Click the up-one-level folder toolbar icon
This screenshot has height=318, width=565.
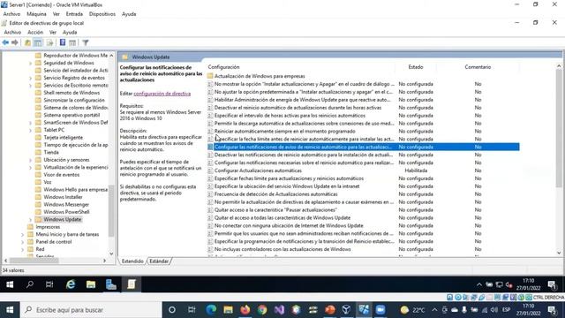[27, 42]
